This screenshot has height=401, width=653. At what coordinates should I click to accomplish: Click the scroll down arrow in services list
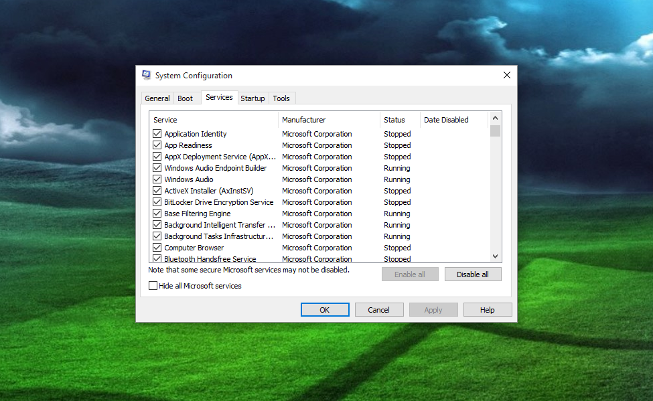(495, 256)
